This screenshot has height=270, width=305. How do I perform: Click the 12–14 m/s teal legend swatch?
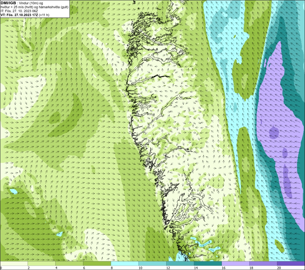point(180,263)
